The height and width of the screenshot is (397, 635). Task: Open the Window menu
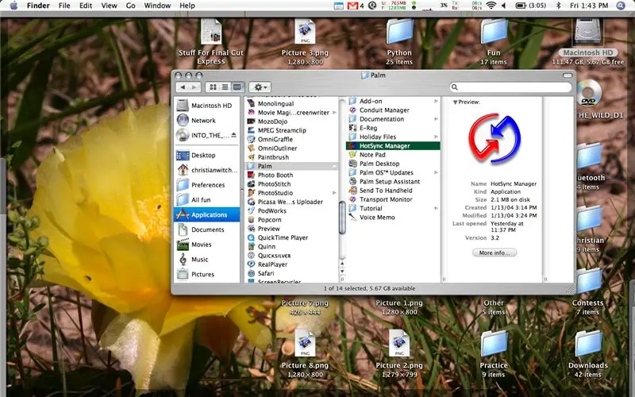coord(157,6)
